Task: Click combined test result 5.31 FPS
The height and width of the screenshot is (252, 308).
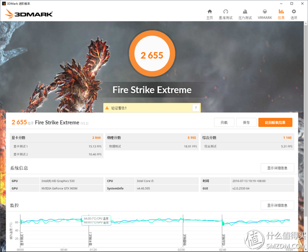Action: [x=286, y=147]
